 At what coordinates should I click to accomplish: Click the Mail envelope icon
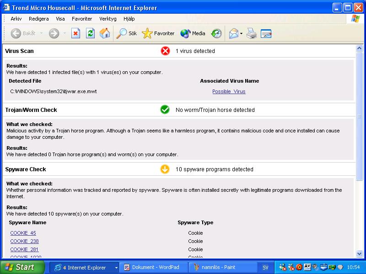(x=234, y=33)
